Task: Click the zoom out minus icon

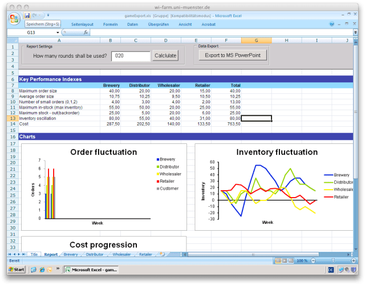Action: (313, 260)
